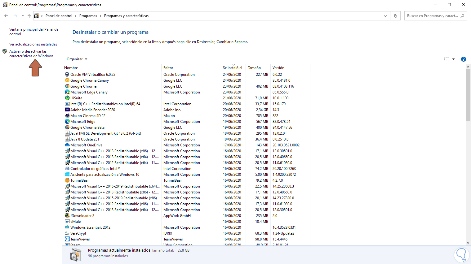This screenshot has width=471, height=264.
Task: Click the TeamViewer program icon
Action: (67, 239)
